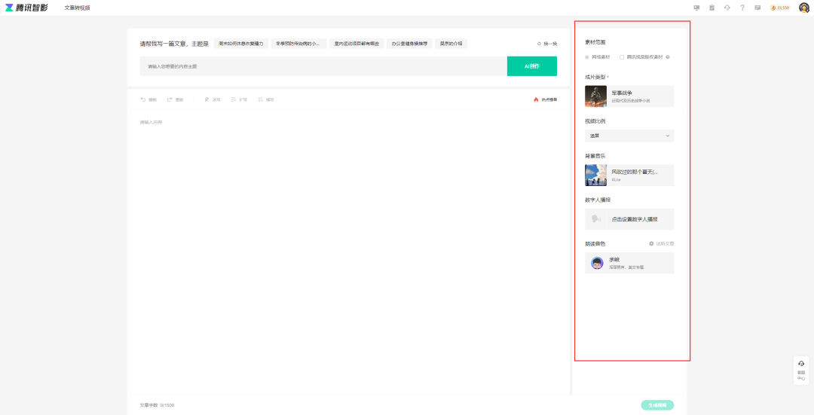Click the 文章转视频 tab in header
Viewport: 814px width, 415px height.
[77, 8]
